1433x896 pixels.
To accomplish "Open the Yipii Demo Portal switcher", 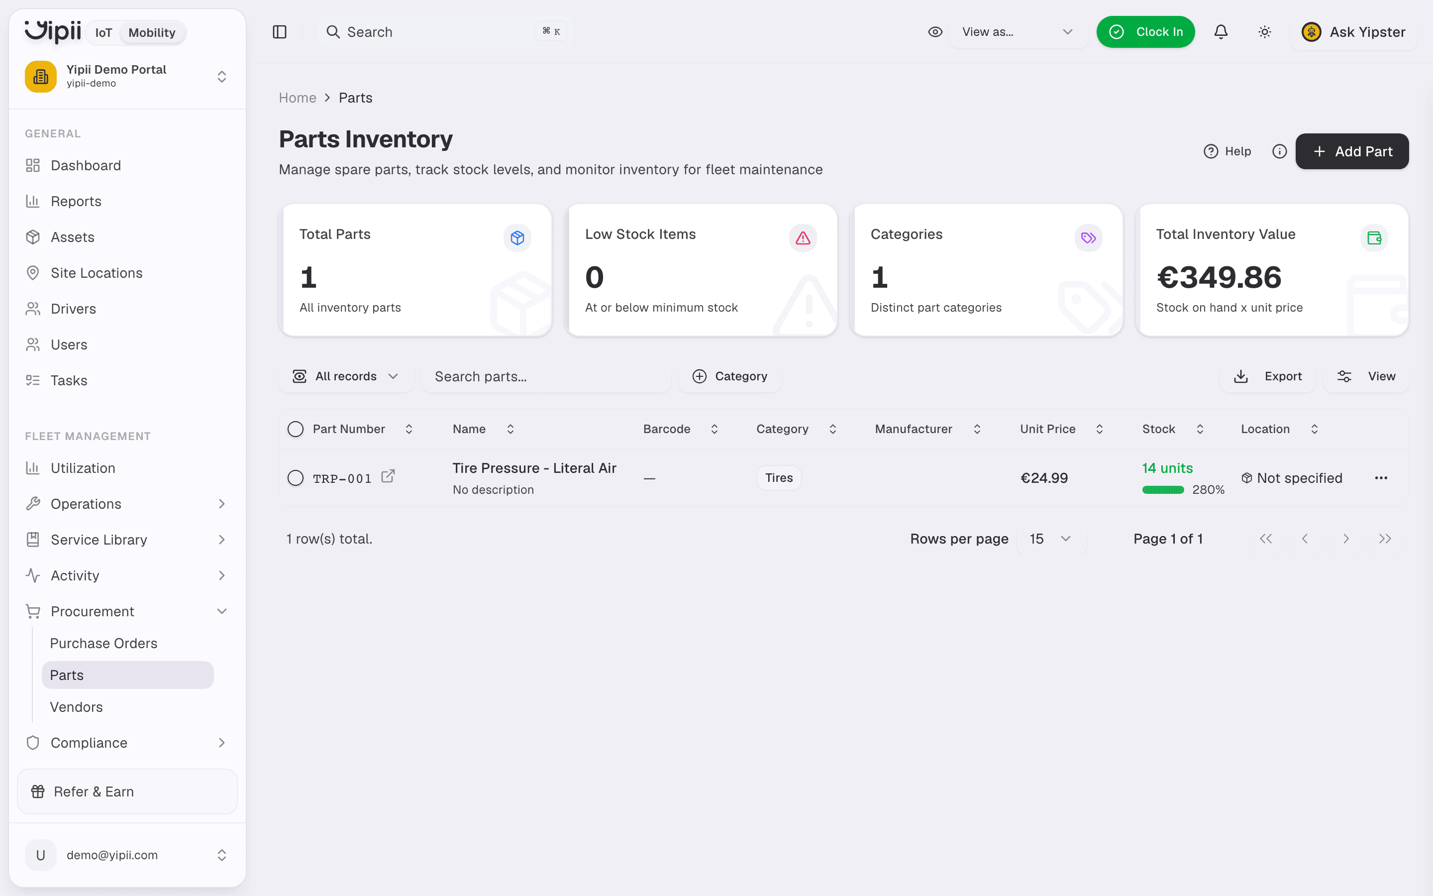I will (x=127, y=77).
